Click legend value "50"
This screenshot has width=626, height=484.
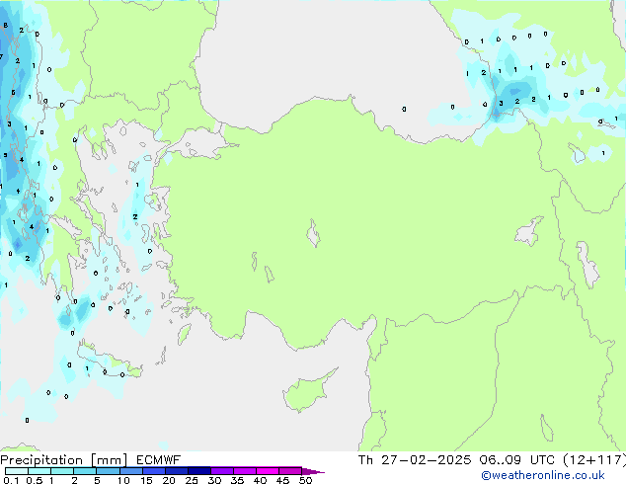tap(305, 480)
